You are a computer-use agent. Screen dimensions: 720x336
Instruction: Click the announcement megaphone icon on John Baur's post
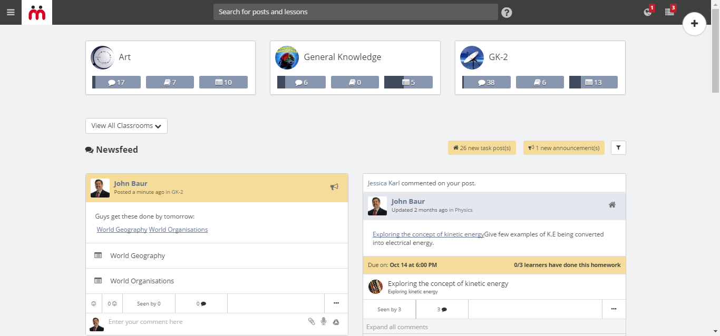click(334, 186)
